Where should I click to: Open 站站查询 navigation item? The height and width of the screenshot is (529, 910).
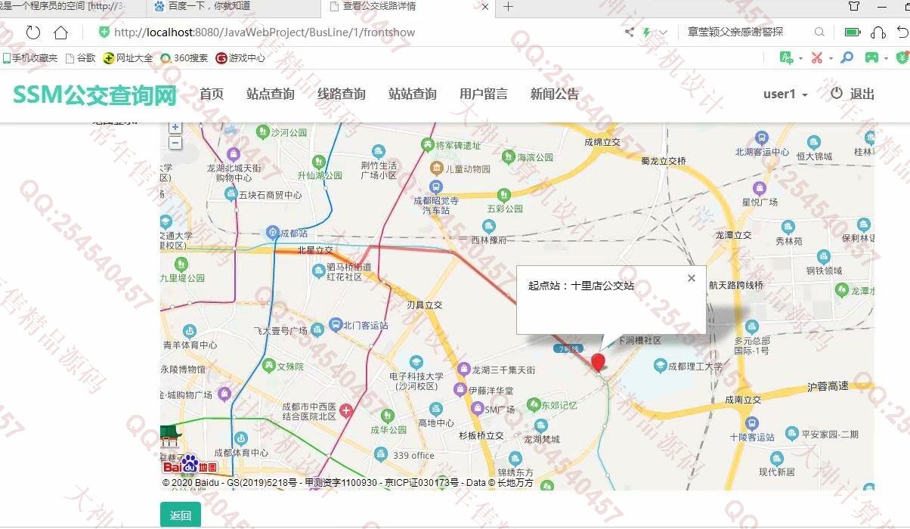click(413, 94)
